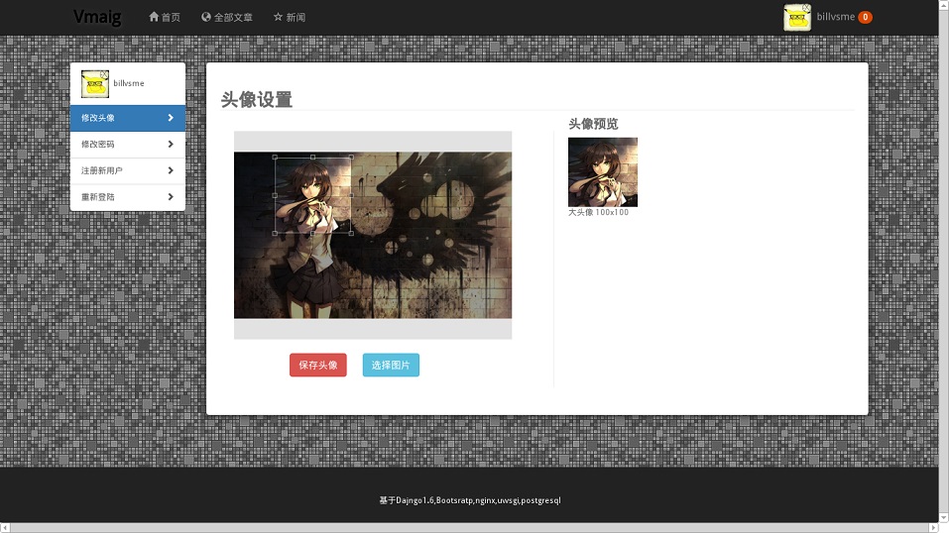The height and width of the screenshot is (533, 949).
Task: Click the 头像设置 page heading
Action: [257, 99]
